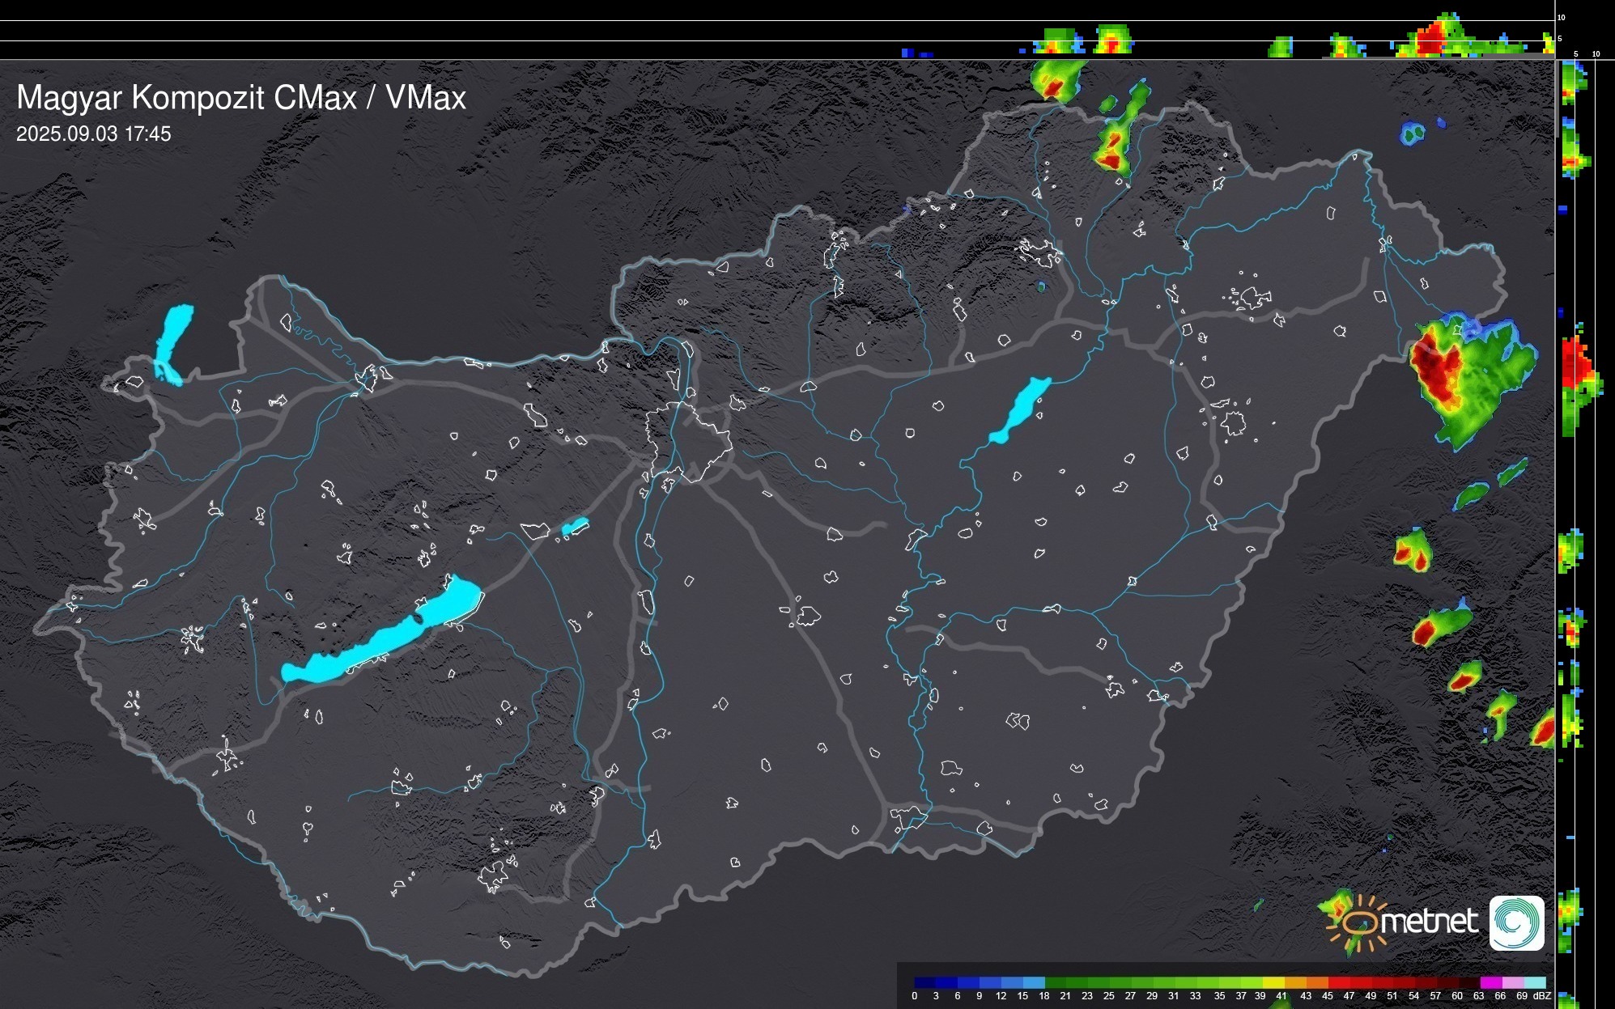Click the teal swirl weather service logo
Viewport: 1615px width, 1009px height.
[x=1516, y=922]
